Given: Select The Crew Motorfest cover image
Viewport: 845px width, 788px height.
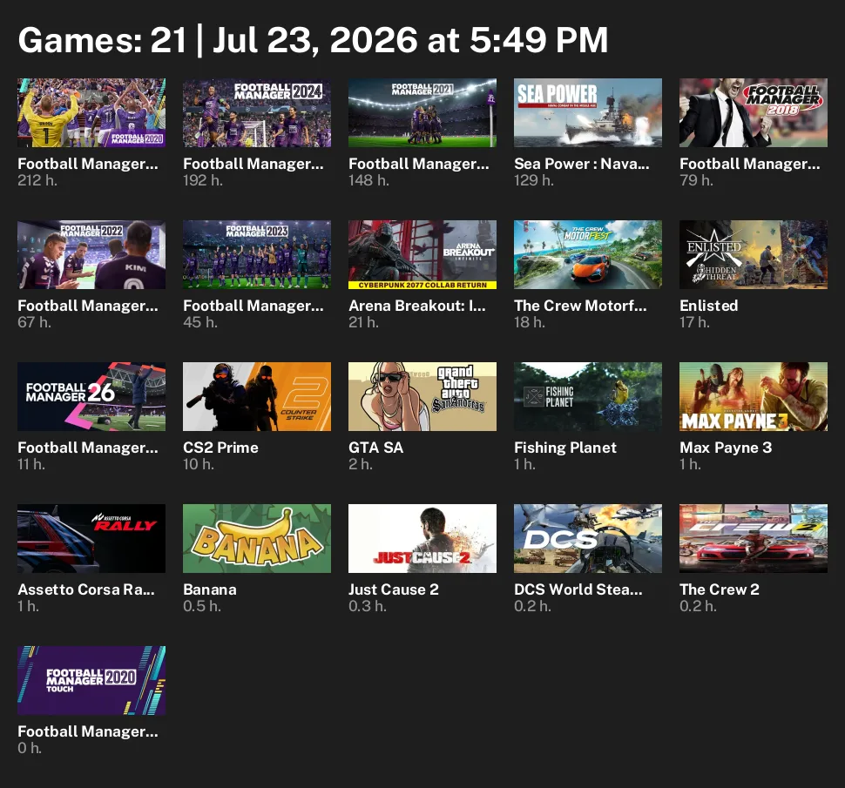Looking at the screenshot, I should [x=588, y=254].
